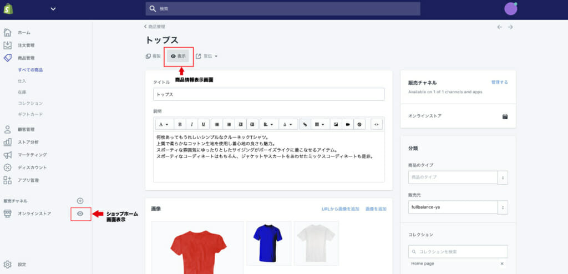Go to previous product with left arrow
Screen dimensions: 568x274
[500, 27]
